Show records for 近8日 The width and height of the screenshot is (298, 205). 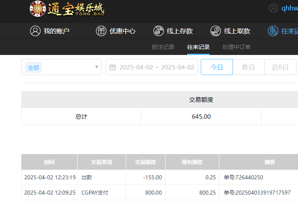pos(280,67)
